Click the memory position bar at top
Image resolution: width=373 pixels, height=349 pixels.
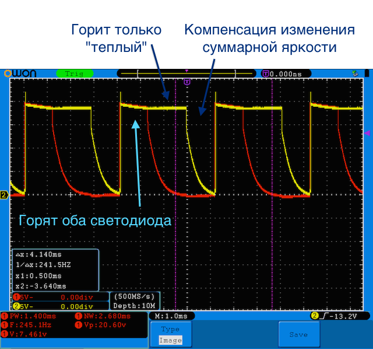click(x=186, y=74)
